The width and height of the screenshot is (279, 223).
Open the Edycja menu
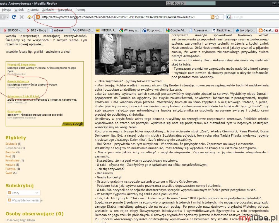point(6,9)
